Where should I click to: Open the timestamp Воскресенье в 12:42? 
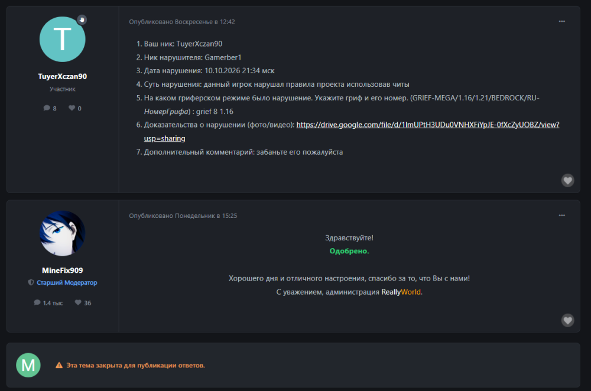[x=204, y=22]
